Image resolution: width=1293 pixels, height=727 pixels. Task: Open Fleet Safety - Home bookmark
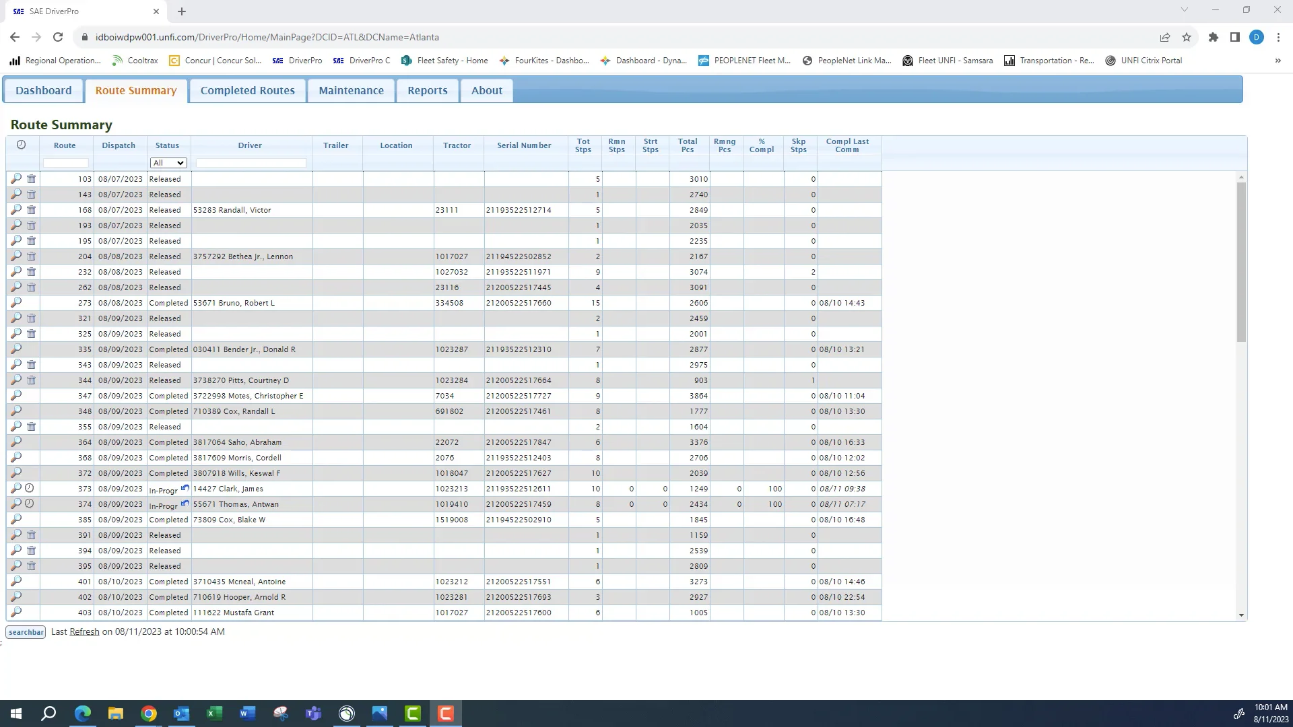[x=444, y=61]
